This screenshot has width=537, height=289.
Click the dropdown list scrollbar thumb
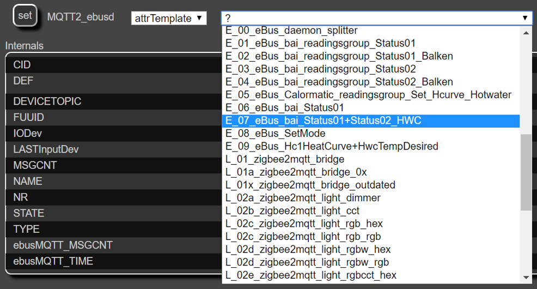click(526, 172)
